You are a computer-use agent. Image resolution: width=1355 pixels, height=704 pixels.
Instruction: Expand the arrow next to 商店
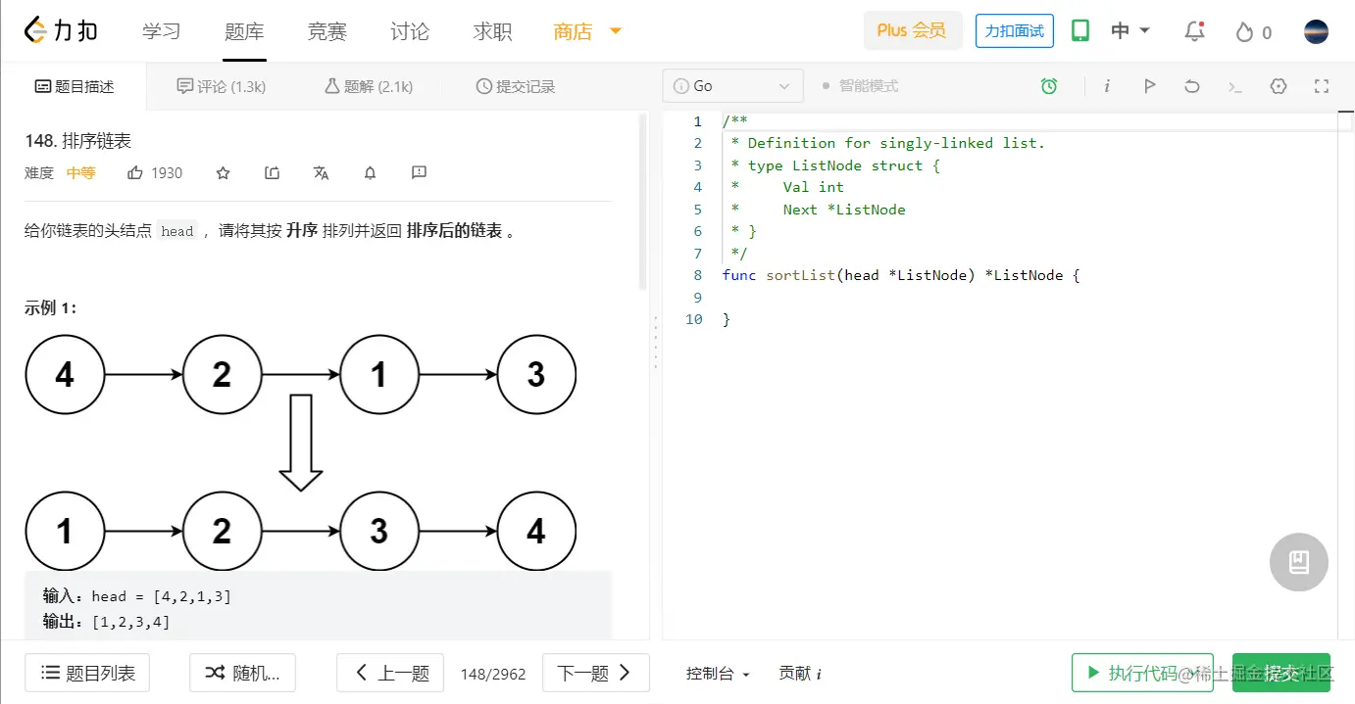coord(616,31)
